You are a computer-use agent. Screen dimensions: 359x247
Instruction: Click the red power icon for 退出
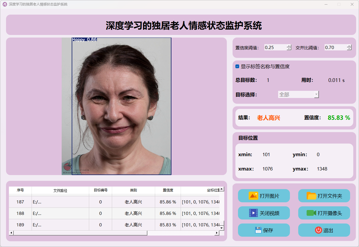coord(318,230)
